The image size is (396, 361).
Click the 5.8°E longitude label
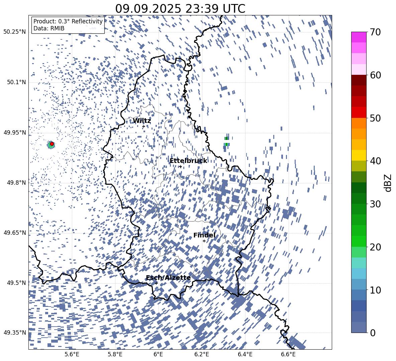click(x=115, y=354)
